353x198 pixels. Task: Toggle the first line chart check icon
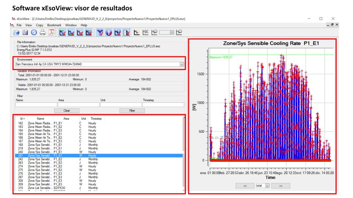click(x=62, y=33)
